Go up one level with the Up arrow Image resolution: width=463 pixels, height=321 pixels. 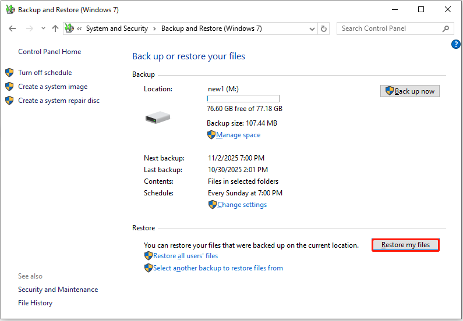tap(55, 28)
